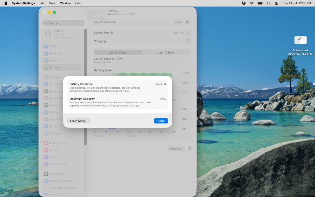This screenshot has height=197, width=315.
Task: Click the Done button
Action: 161,121
